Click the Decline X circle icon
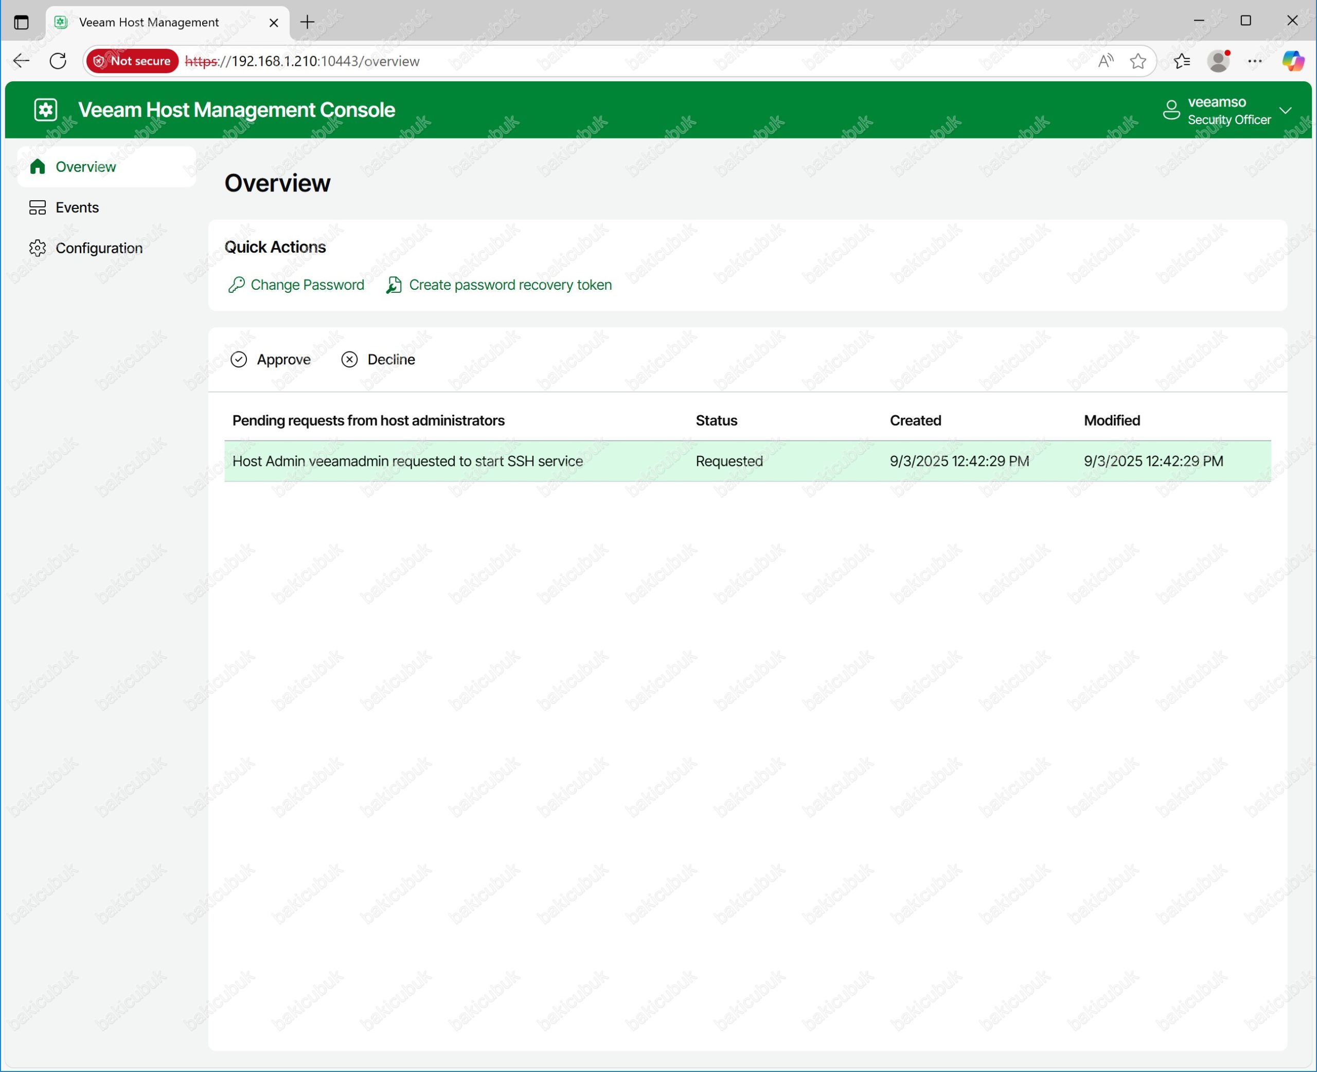Image resolution: width=1317 pixels, height=1072 pixels. 349,359
